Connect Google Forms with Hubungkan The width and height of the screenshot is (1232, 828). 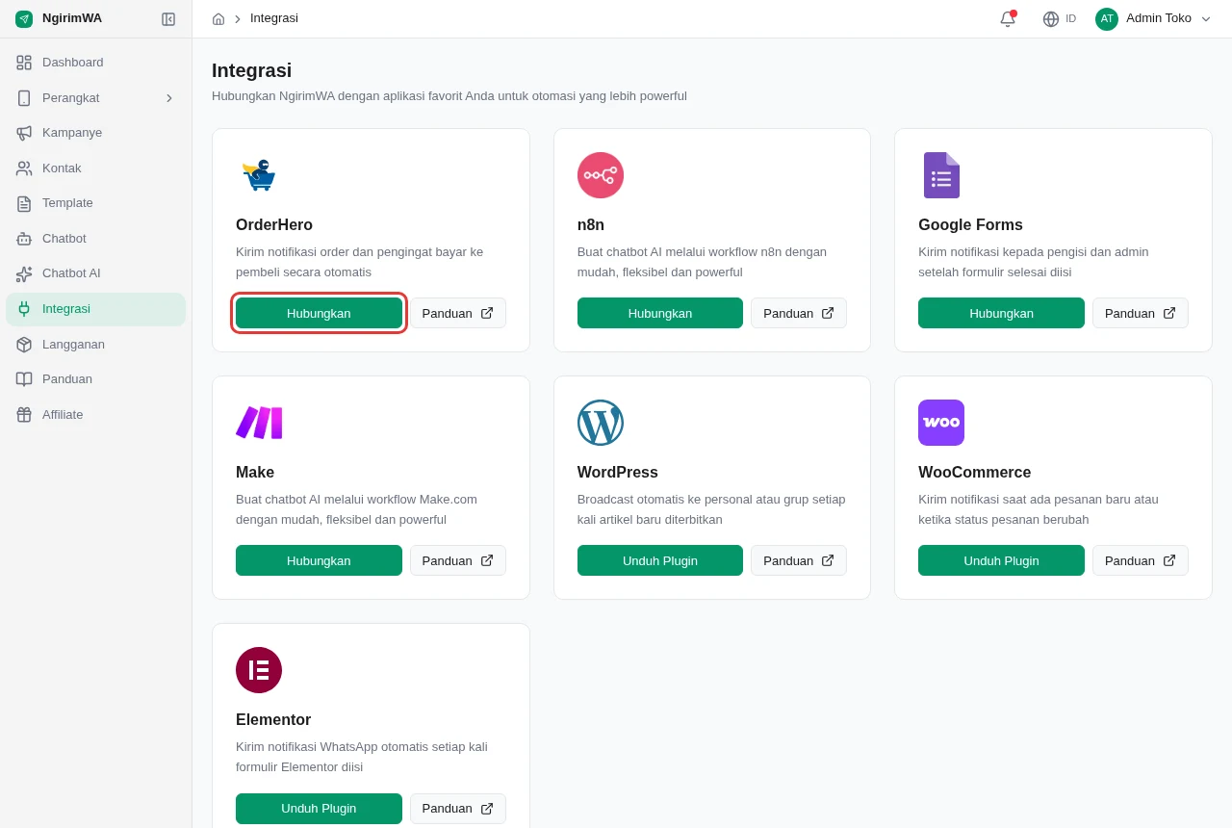1001,313
